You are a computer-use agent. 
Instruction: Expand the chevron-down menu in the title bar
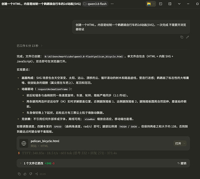[179, 4]
